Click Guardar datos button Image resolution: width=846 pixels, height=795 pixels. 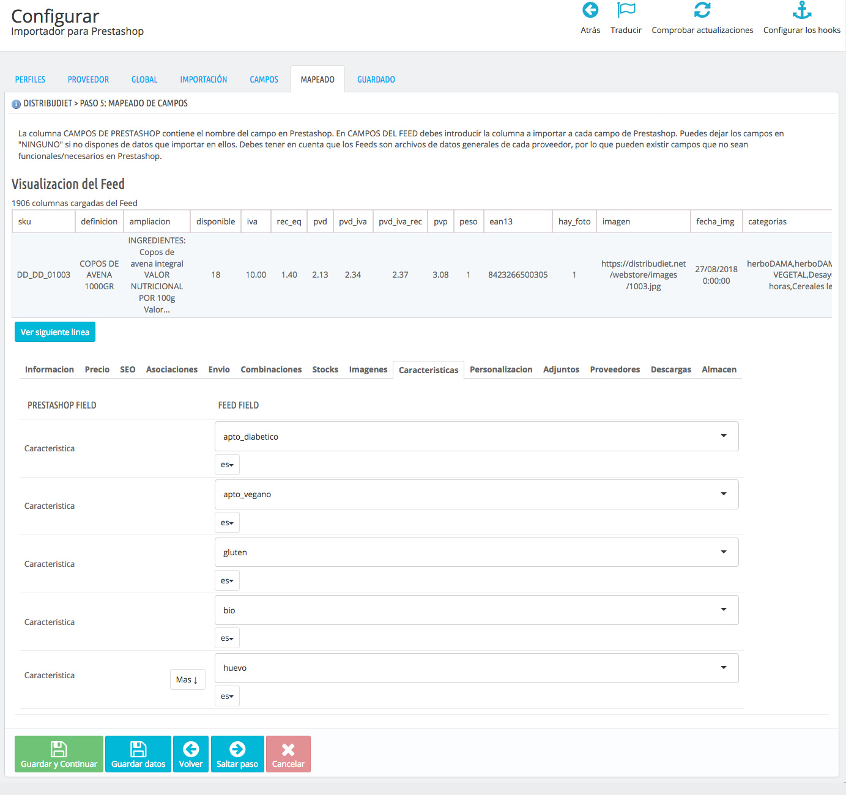pos(138,754)
